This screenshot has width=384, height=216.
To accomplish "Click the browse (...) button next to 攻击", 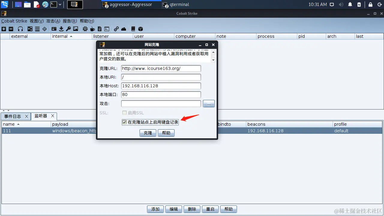I will [x=209, y=103].
